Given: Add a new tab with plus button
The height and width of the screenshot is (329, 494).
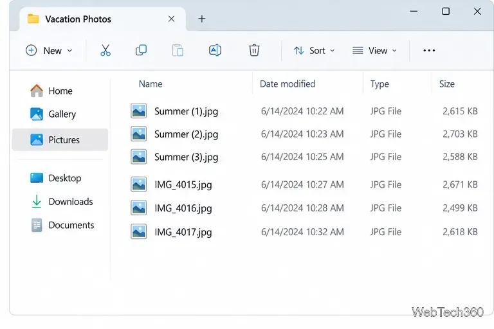Looking at the screenshot, I should point(202,19).
